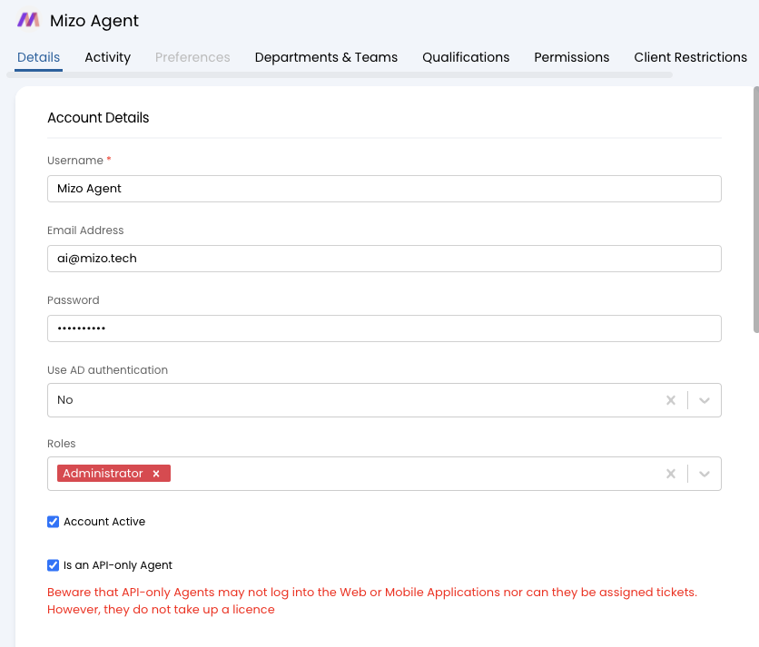Open the Roles dropdown chevron

click(x=705, y=474)
